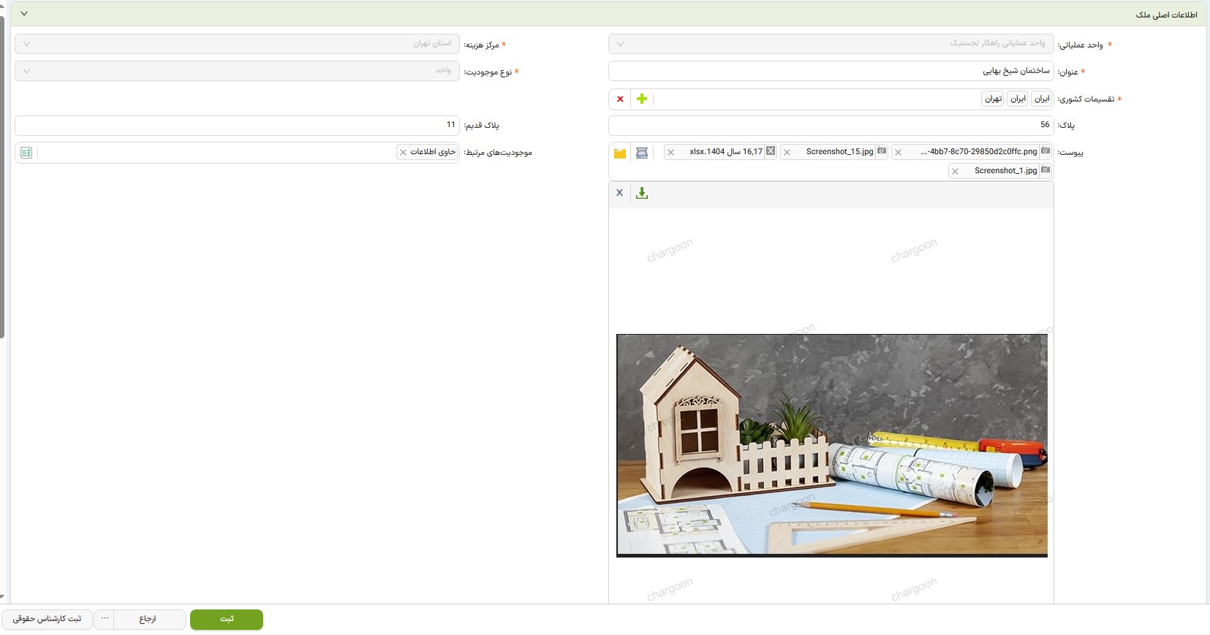Click the ثبت کارشناس حقوقی button
Screen dimensions: 1210x635
(x=47, y=619)
